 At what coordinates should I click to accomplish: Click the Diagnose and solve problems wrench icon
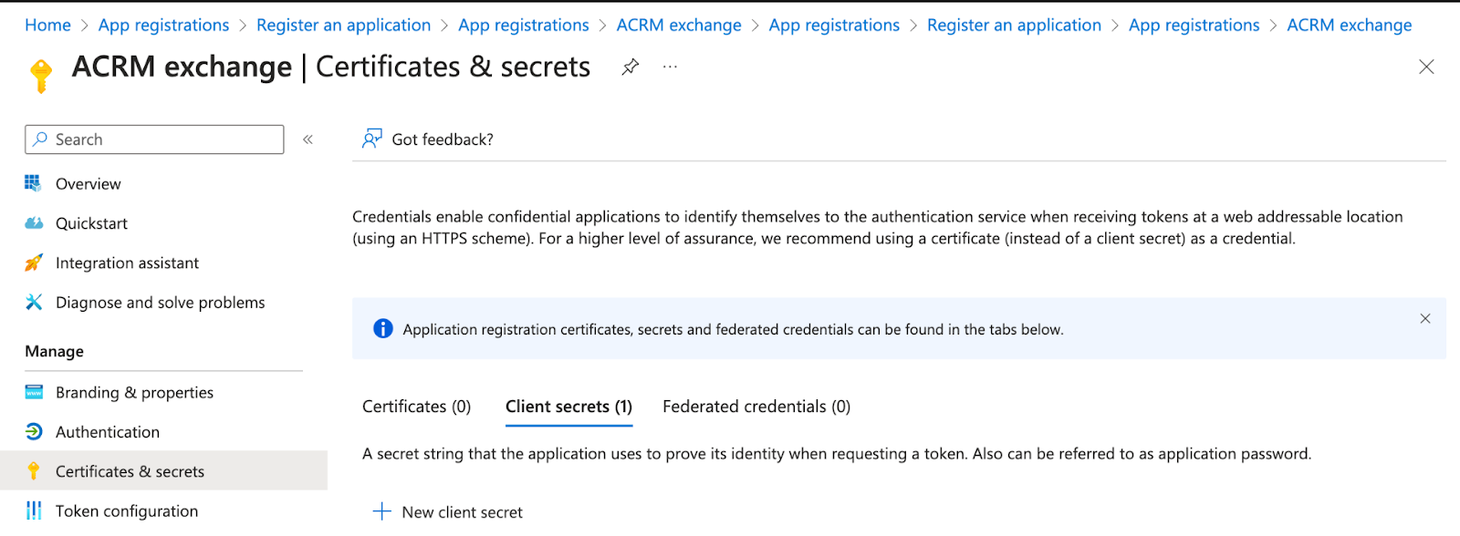tap(34, 302)
